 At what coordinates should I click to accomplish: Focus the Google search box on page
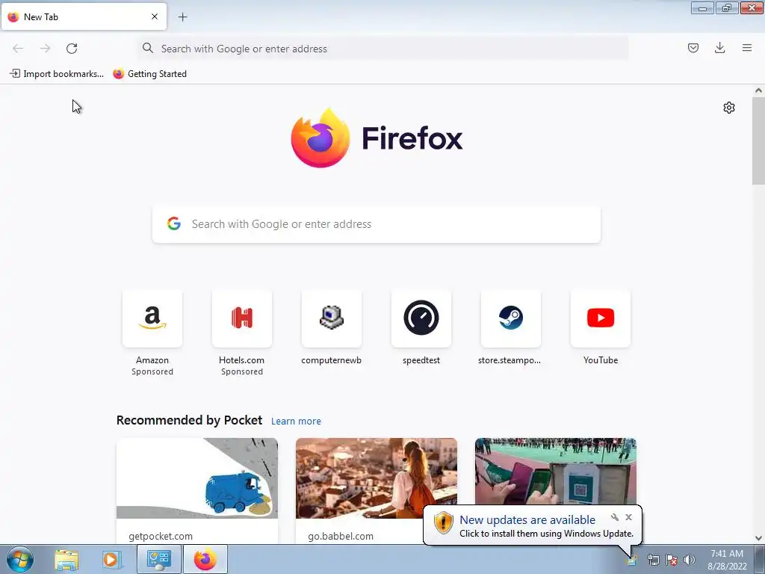click(x=377, y=224)
